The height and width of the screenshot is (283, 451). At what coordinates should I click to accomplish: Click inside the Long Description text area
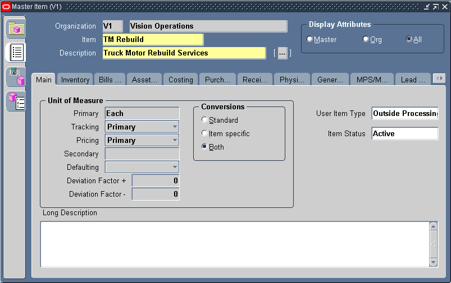pos(235,244)
